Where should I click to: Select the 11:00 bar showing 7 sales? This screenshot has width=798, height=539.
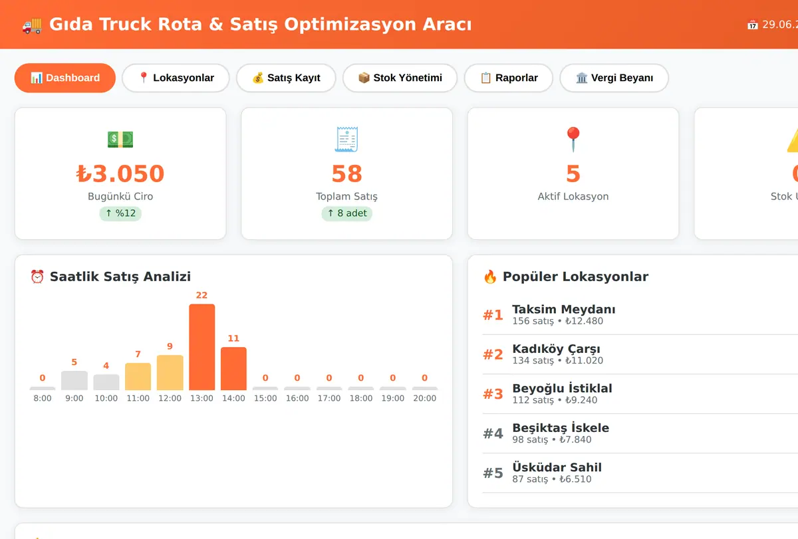click(138, 376)
